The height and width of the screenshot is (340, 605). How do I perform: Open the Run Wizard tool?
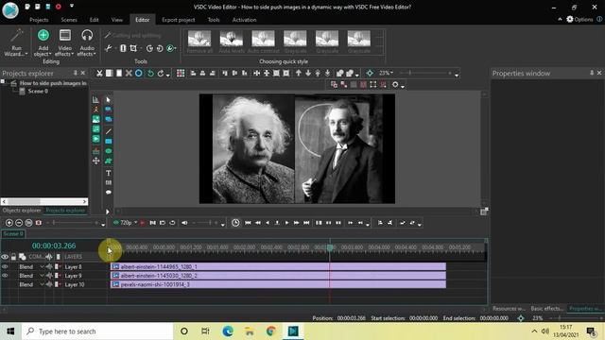[16, 42]
